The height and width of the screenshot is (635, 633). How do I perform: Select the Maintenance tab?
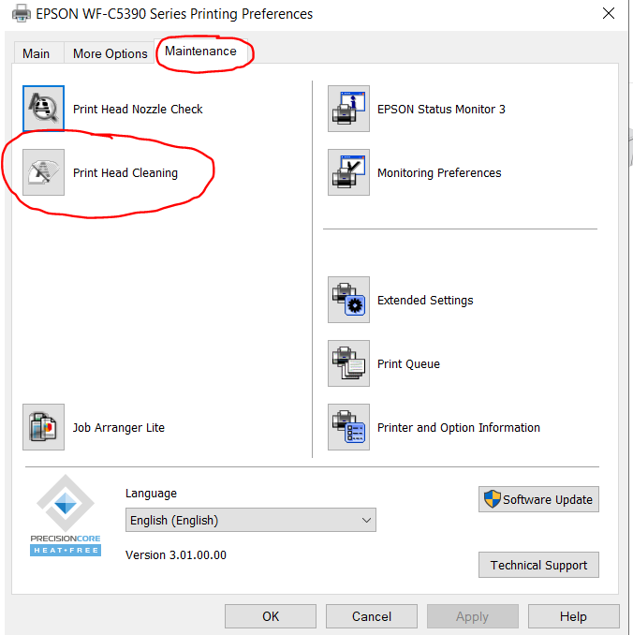pos(201,51)
